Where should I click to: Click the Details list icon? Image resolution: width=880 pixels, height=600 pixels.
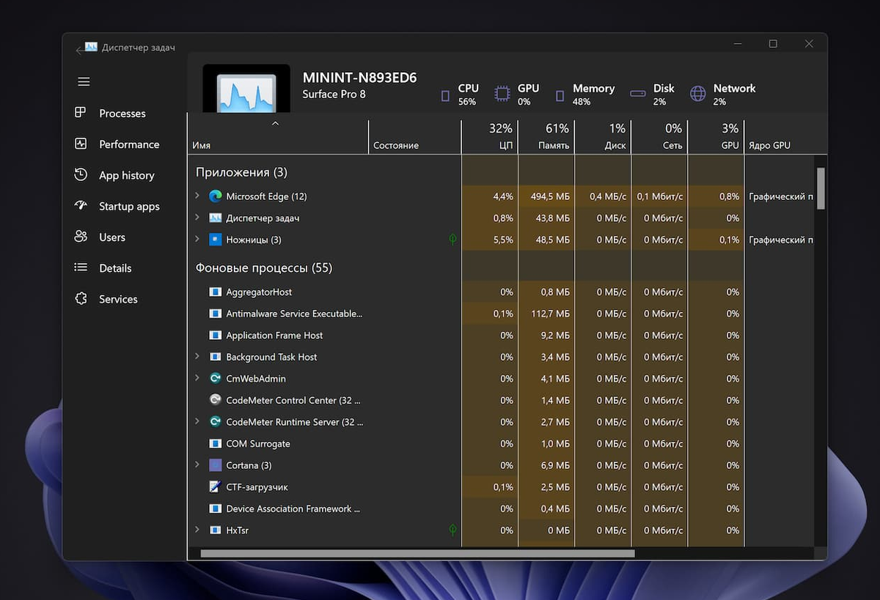[81, 268]
